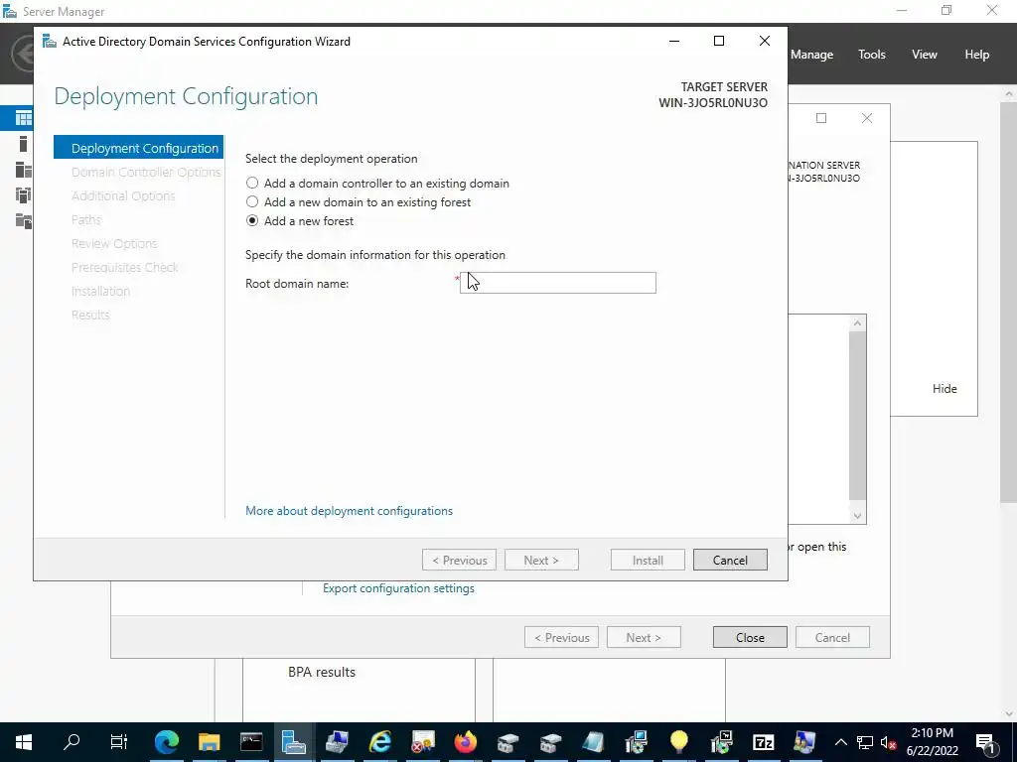Launch Internet Explorer from the taskbar
This screenshot has height=762, width=1017.
380,742
